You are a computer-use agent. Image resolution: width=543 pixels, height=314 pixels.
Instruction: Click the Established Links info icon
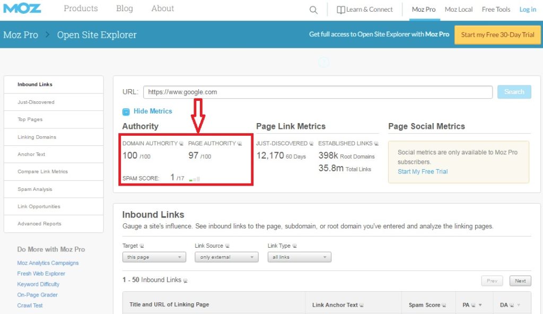(376, 144)
